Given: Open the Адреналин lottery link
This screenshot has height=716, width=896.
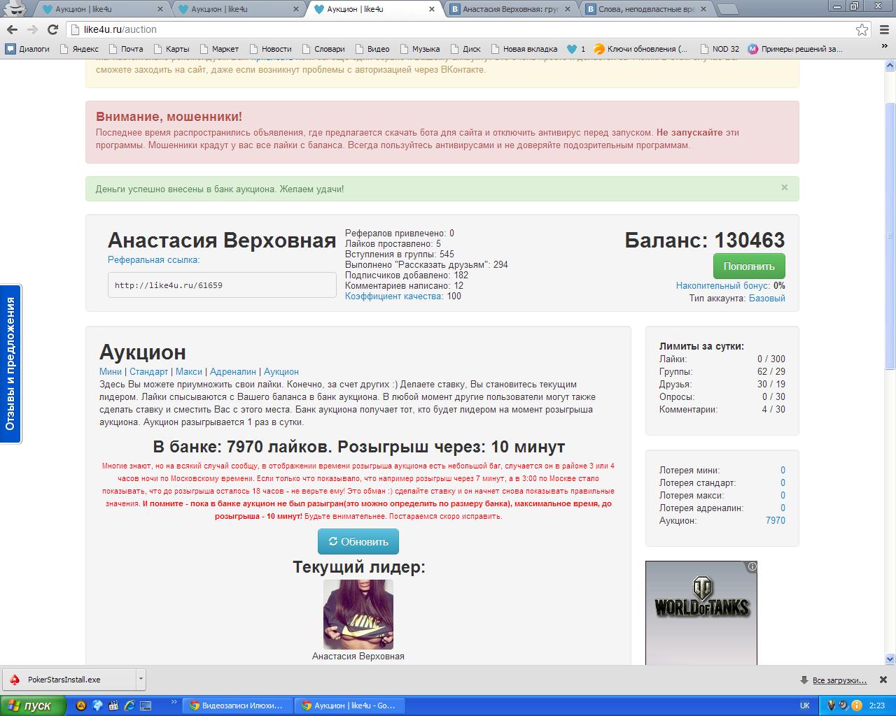Looking at the screenshot, I should point(233,371).
